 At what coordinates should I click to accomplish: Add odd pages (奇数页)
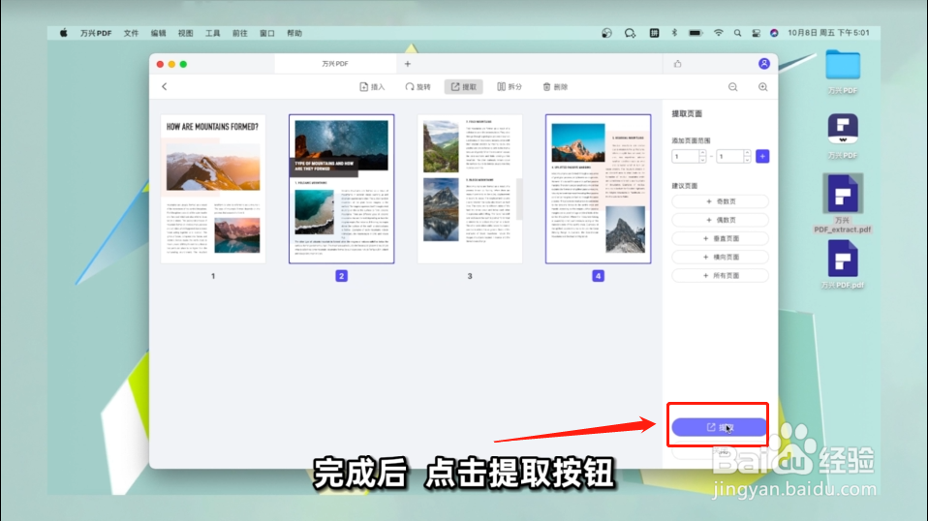721,201
